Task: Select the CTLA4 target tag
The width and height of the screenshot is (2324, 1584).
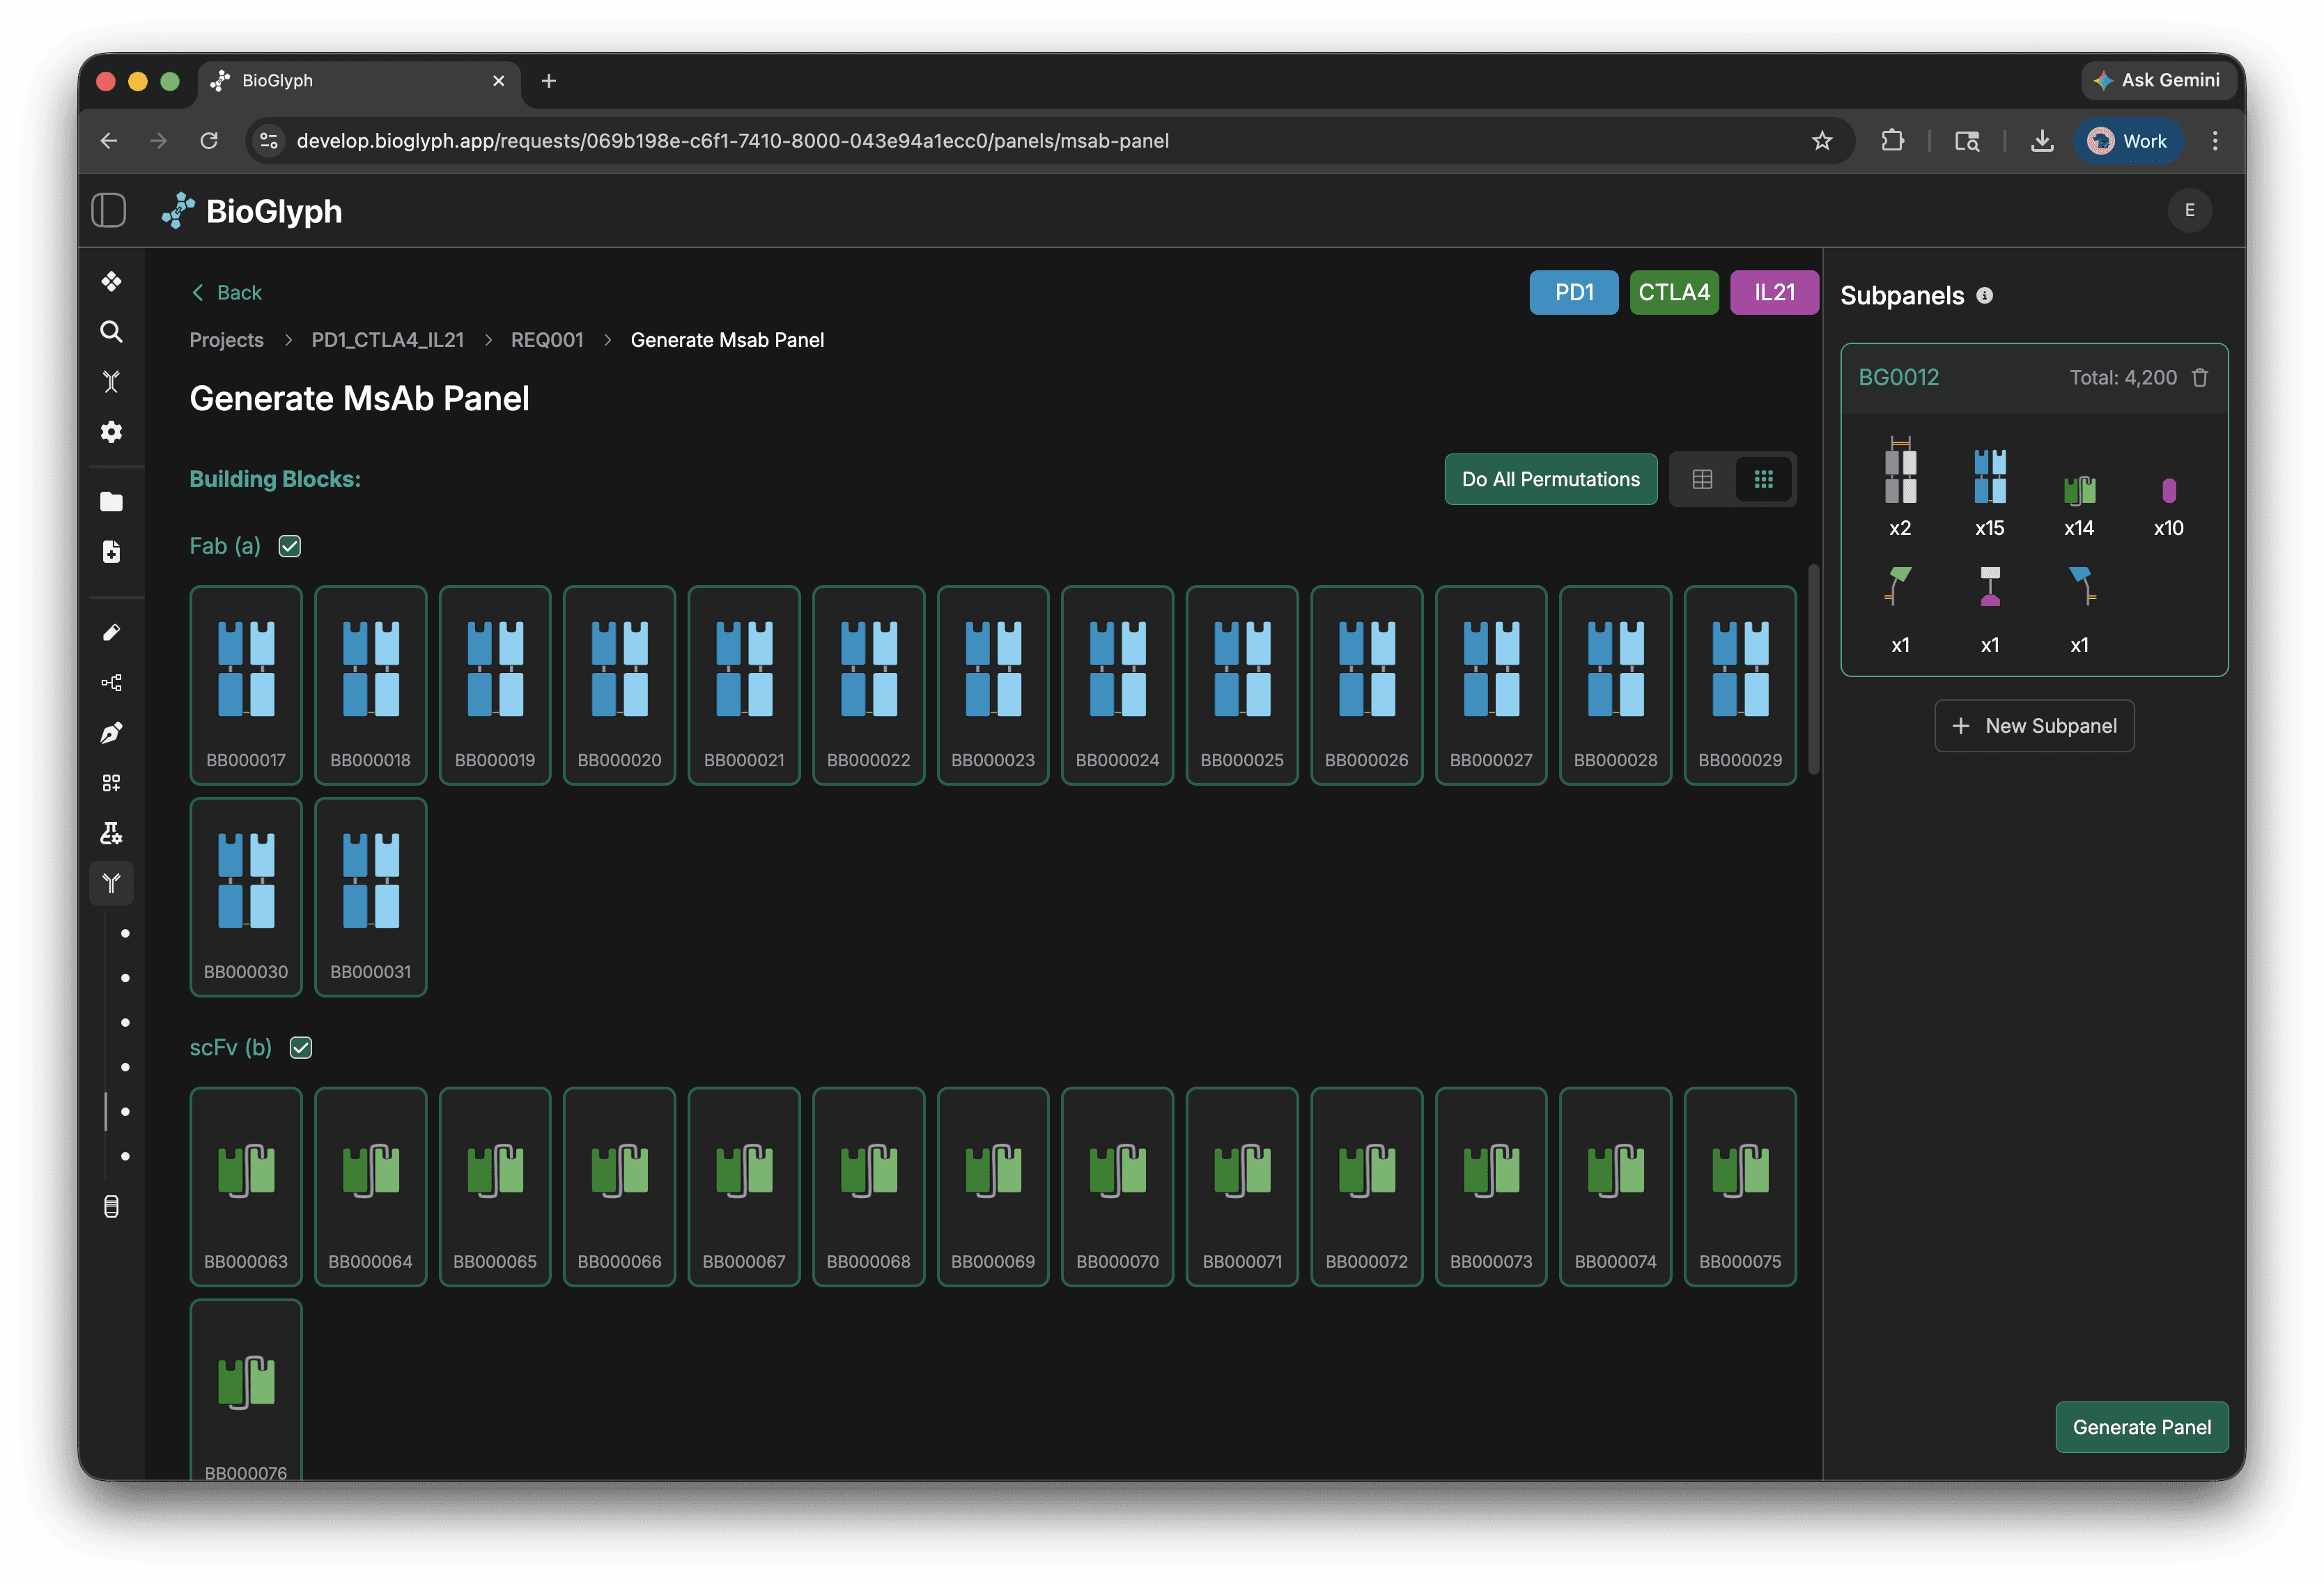Action: pos(1673,293)
